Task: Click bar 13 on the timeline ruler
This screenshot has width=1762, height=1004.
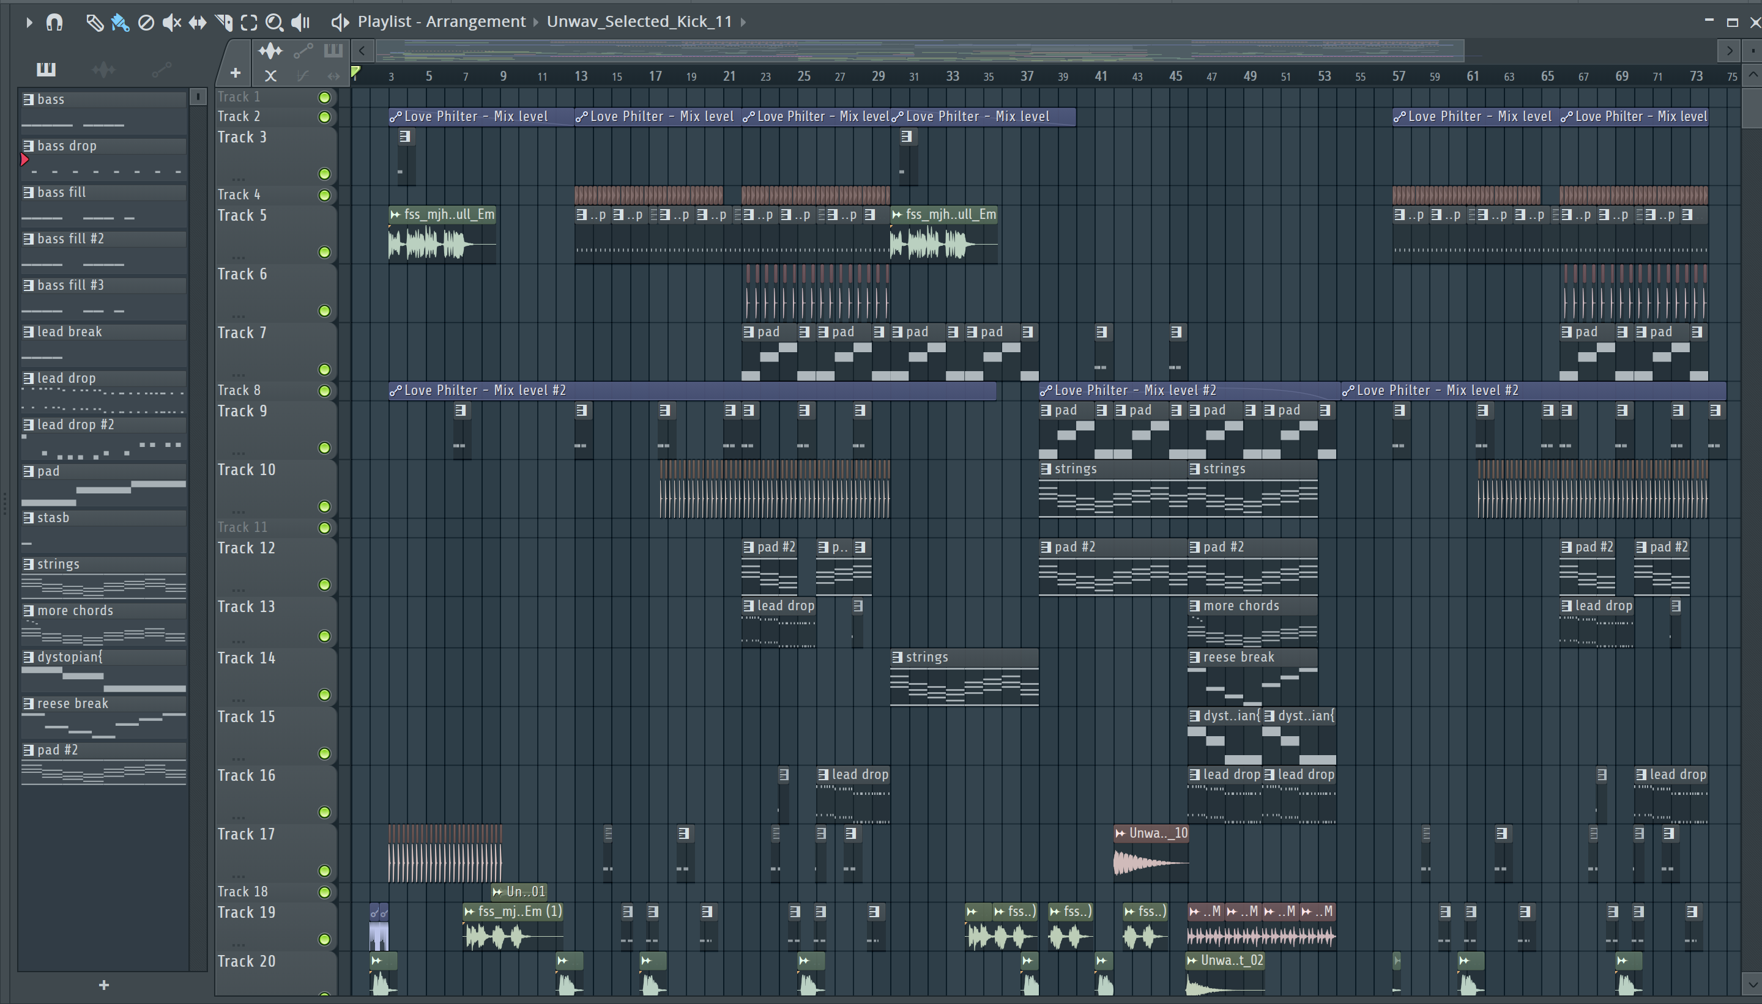Action: click(581, 76)
